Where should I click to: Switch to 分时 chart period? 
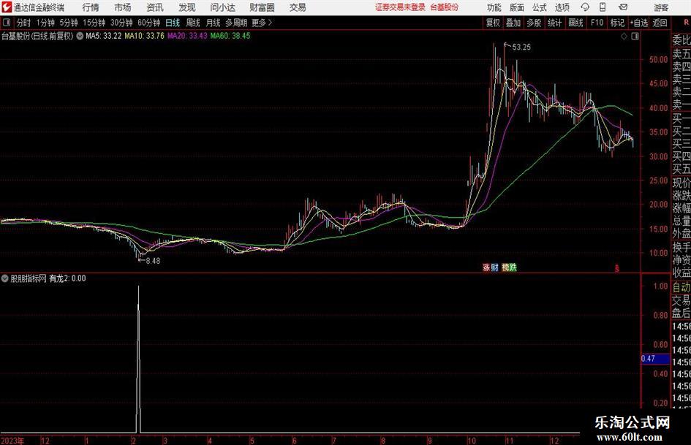coord(24,23)
